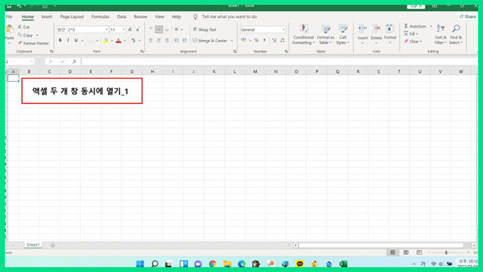Image resolution: width=483 pixels, height=272 pixels.
Task: Click the Decrease Font Size icon
Action: [138, 30]
